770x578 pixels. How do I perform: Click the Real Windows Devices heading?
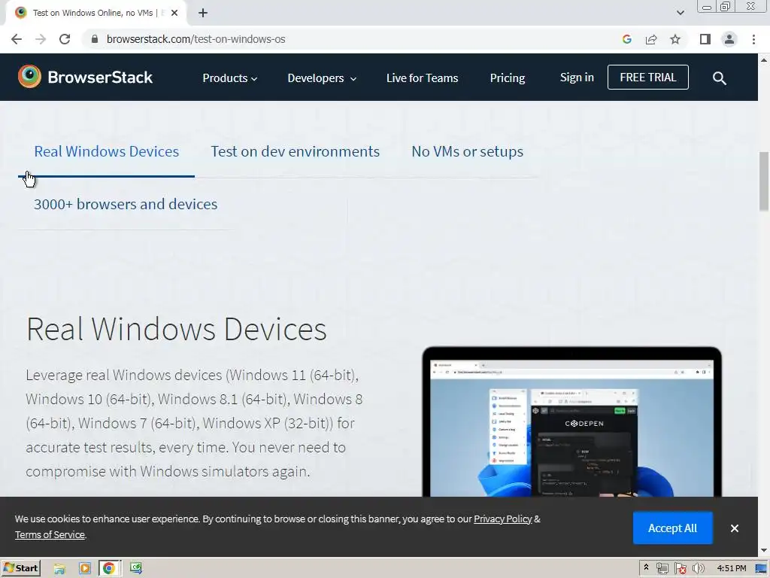coord(176,329)
